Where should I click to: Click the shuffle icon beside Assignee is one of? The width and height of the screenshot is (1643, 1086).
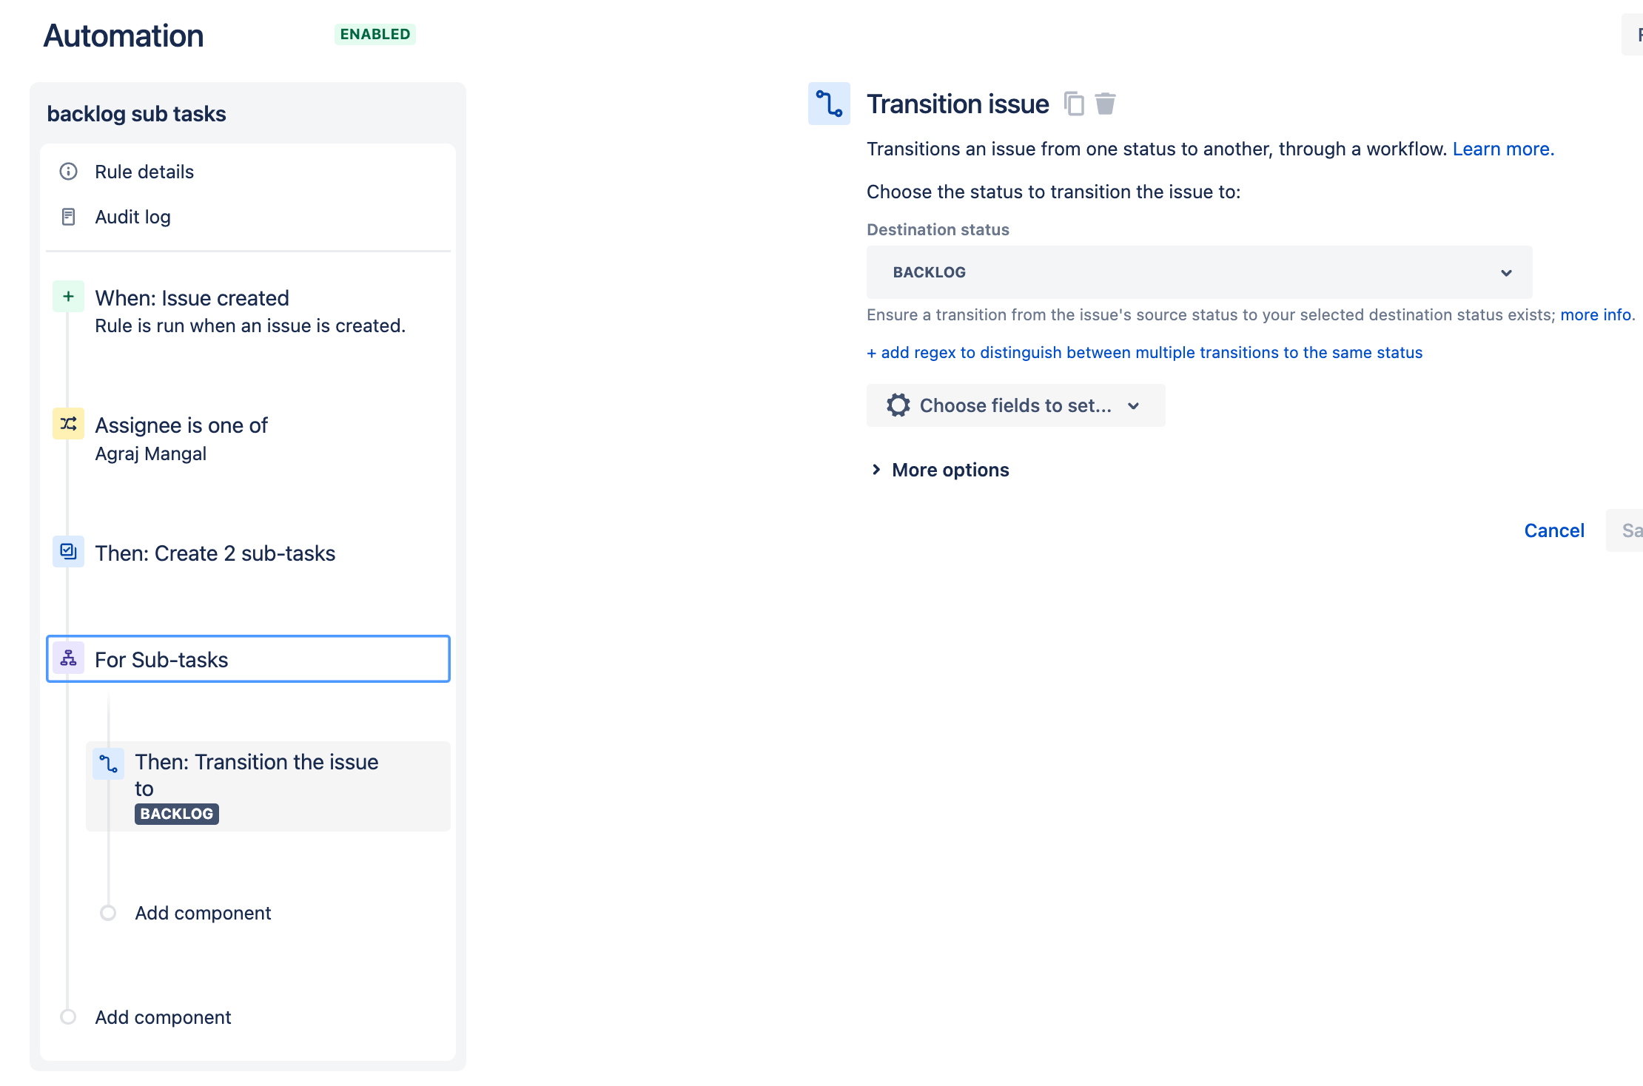click(68, 424)
